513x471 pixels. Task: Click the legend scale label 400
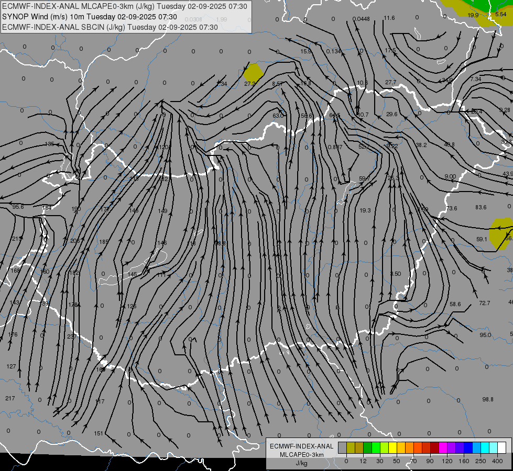tap(497, 461)
